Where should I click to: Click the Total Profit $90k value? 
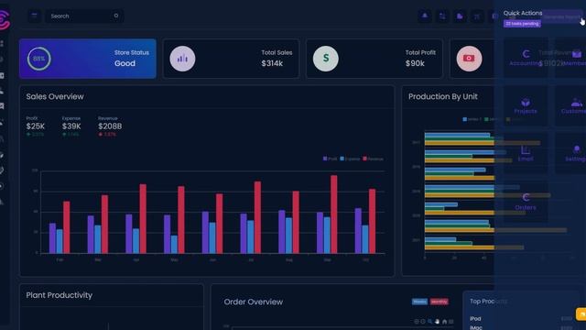[415, 63]
